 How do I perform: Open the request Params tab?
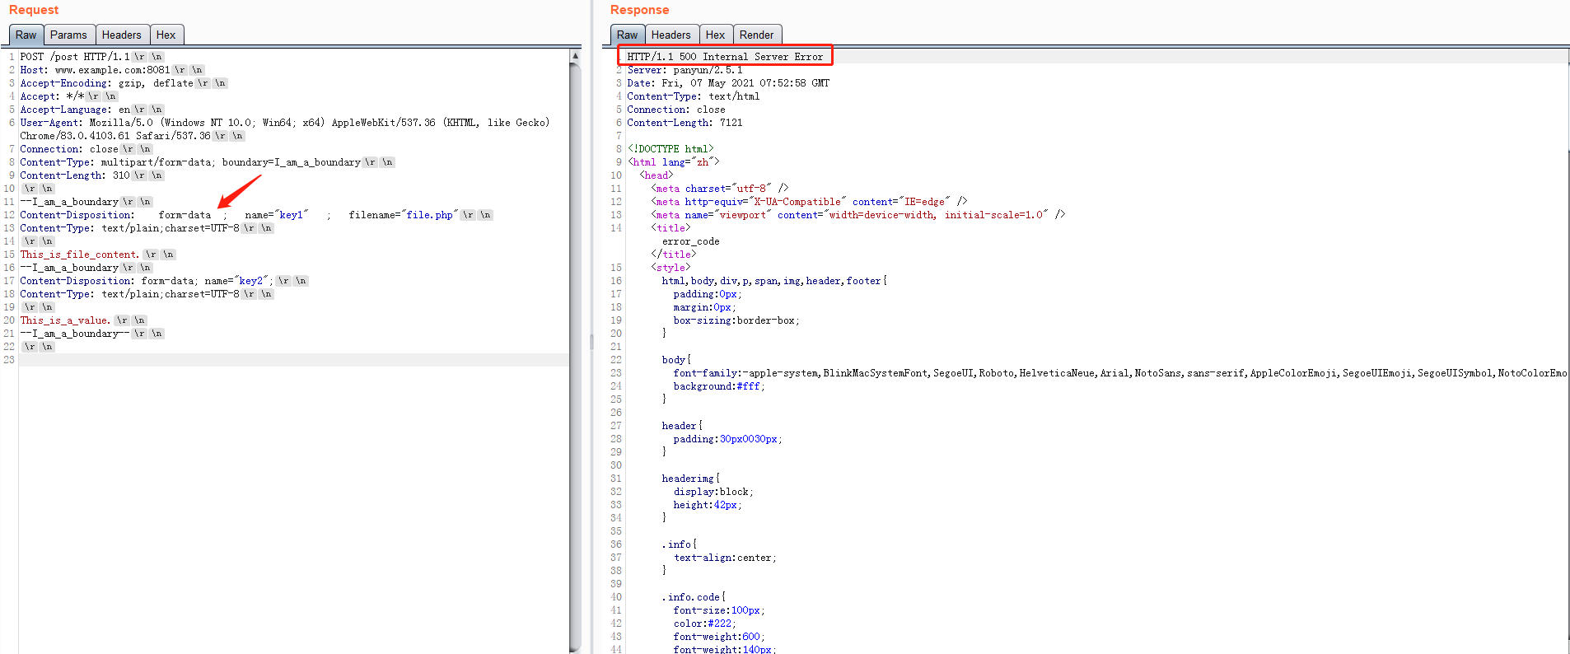pyautogui.click(x=68, y=35)
